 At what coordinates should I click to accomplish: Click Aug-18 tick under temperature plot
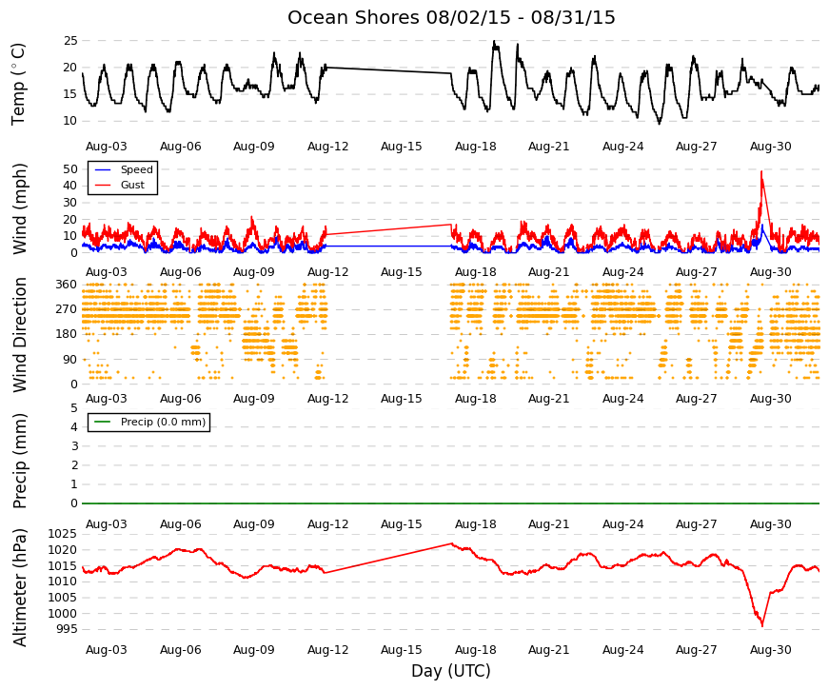475,147
